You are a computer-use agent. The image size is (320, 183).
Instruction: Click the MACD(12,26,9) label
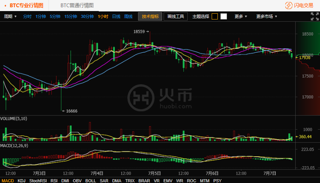[x=14, y=146]
